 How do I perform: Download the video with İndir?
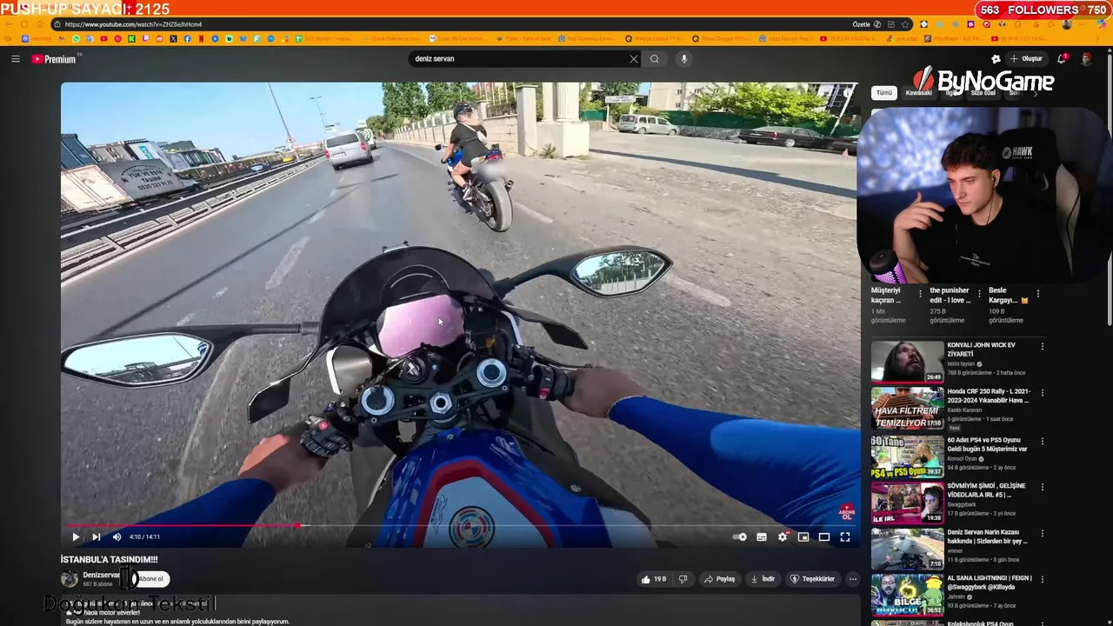pyautogui.click(x=763, y=579)
